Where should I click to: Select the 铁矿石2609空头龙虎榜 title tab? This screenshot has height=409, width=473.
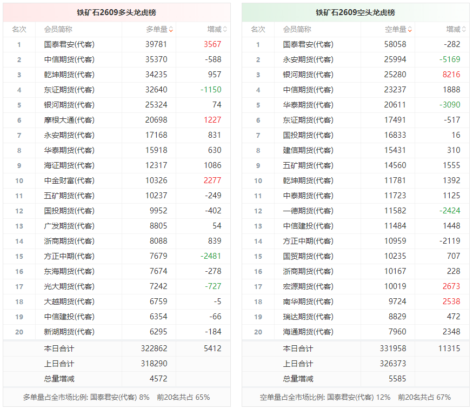click(x=355, y=12)
